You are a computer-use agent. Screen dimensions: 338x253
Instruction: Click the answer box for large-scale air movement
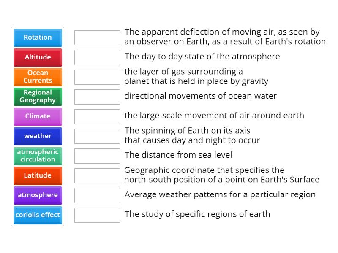(x=97, y=116)
